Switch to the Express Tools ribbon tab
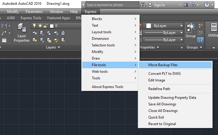This screenshot has width=218, height=135. coord(31,18)
